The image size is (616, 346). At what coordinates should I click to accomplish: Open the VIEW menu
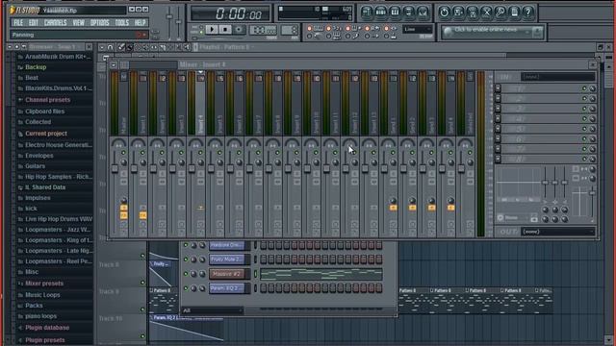(x=79, y=23)
